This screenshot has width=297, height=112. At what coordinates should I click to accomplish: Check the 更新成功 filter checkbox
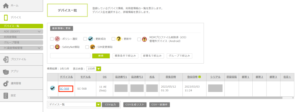[x=85, y=39]
